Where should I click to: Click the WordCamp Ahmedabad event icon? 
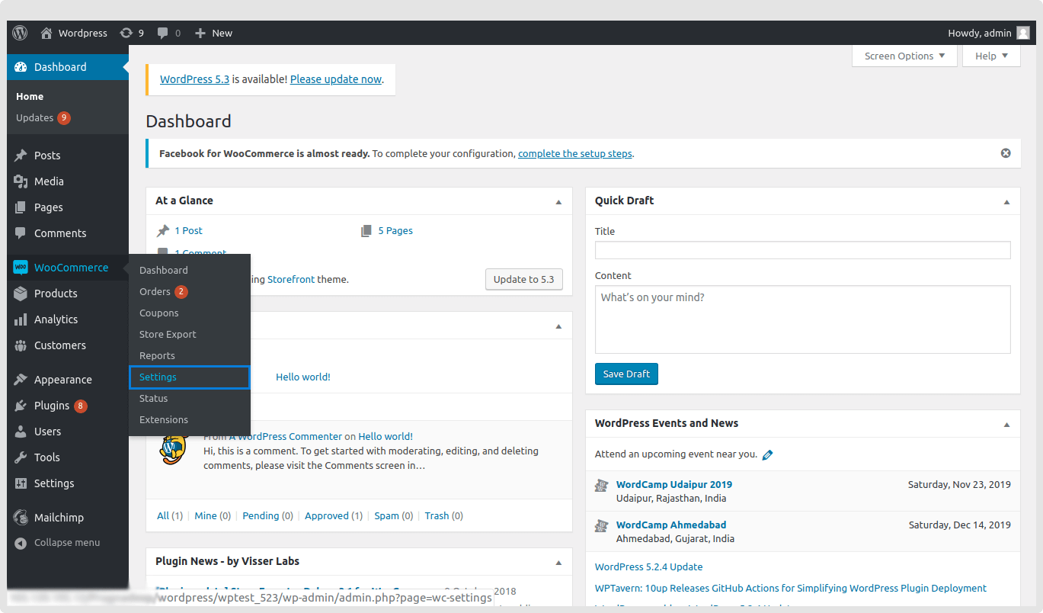pyautogui.click(x=602, y=525)
